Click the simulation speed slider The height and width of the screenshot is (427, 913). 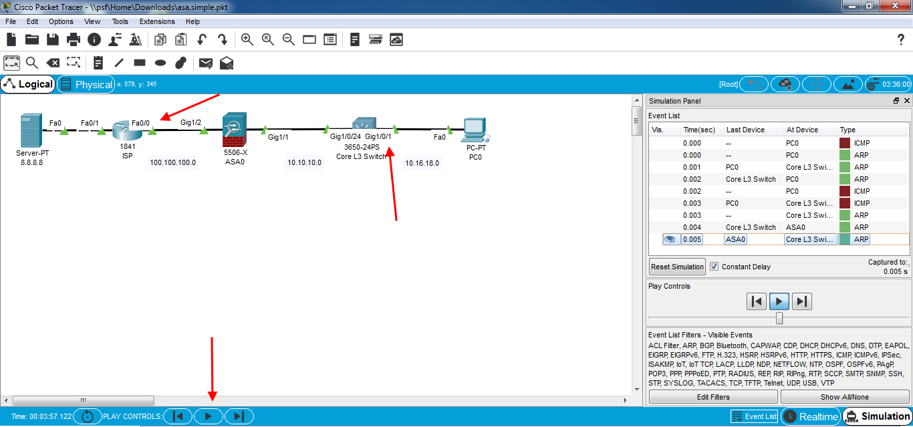(x=779, y=318)
